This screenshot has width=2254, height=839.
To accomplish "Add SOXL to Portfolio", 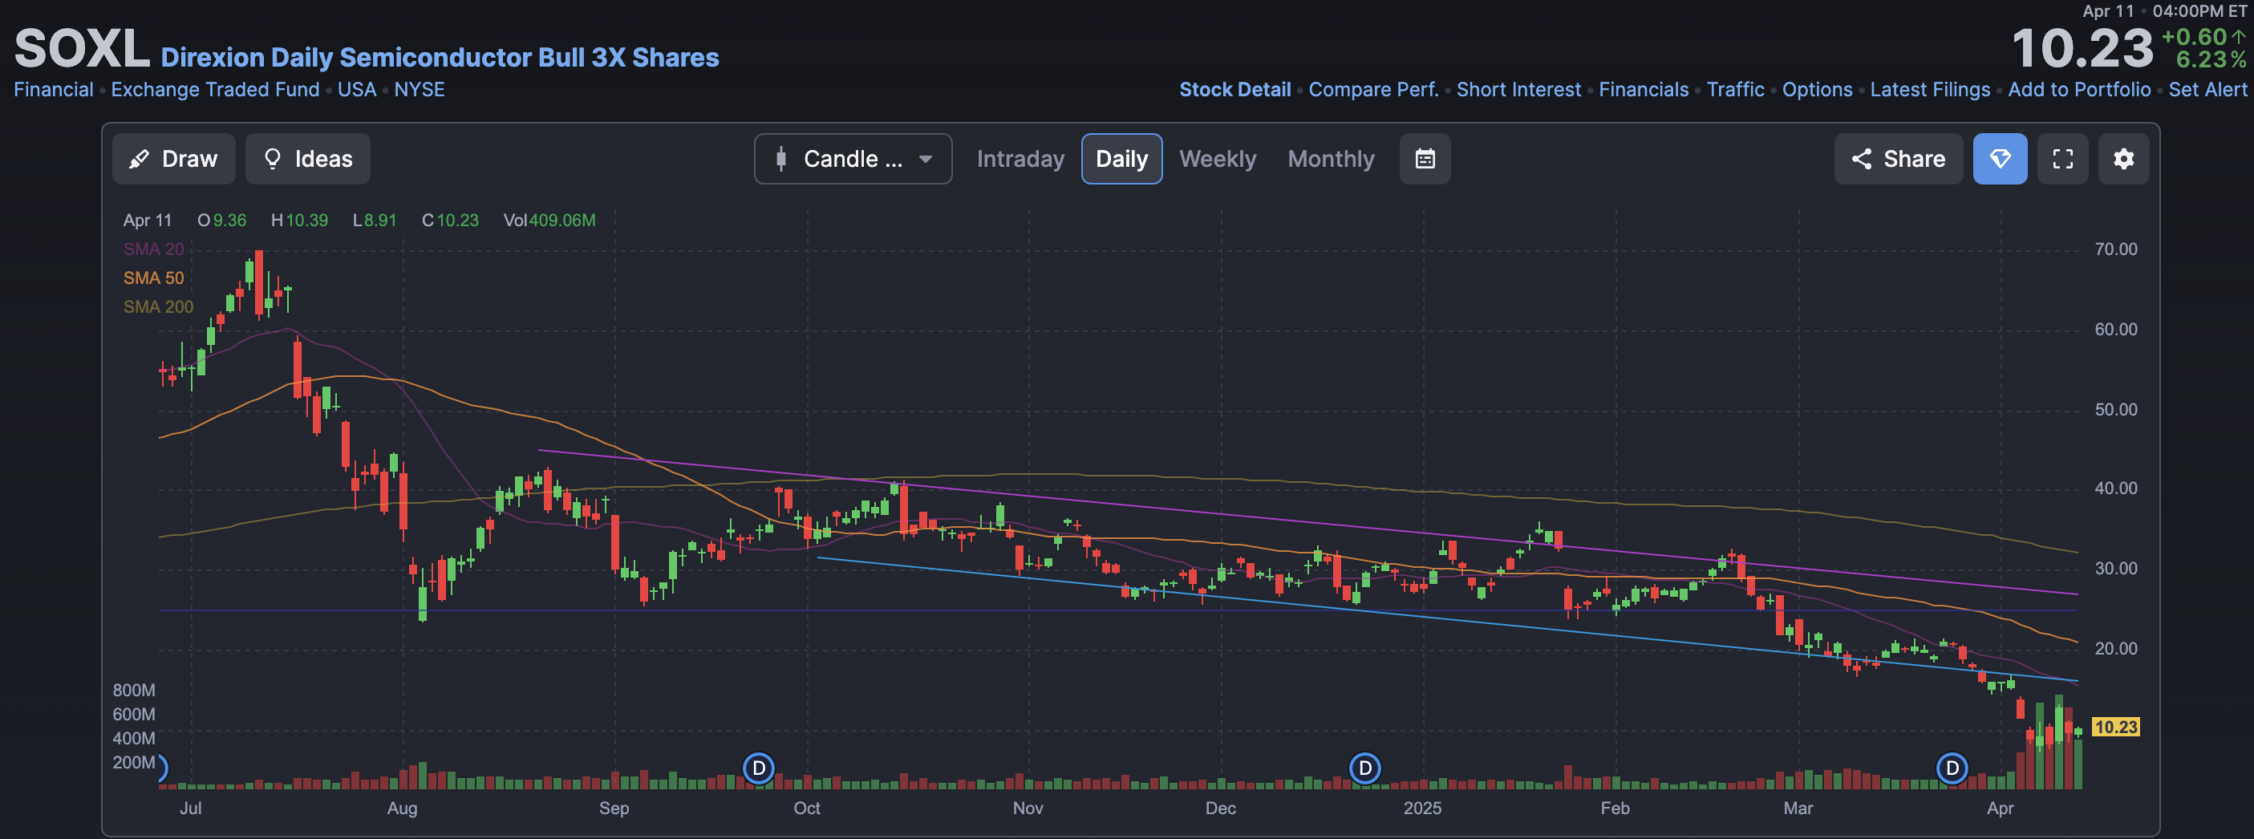I will pos(2079,89).
